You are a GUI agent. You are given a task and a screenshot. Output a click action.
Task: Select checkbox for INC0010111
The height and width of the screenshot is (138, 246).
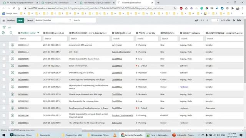coord(4,52)
